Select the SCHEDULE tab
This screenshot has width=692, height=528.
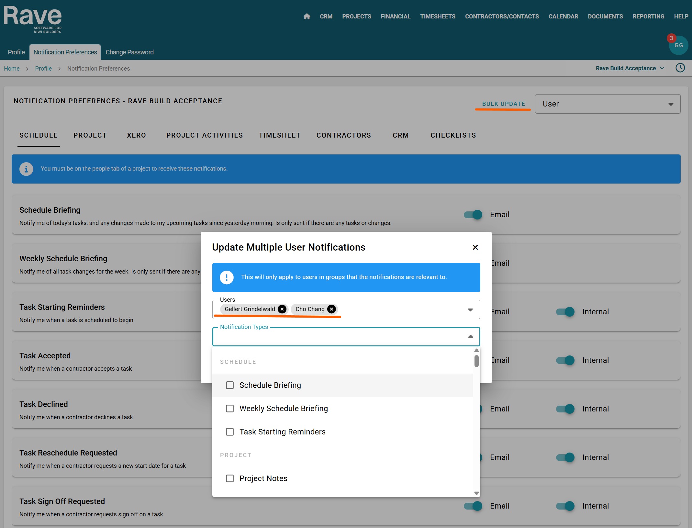(39, 135)
